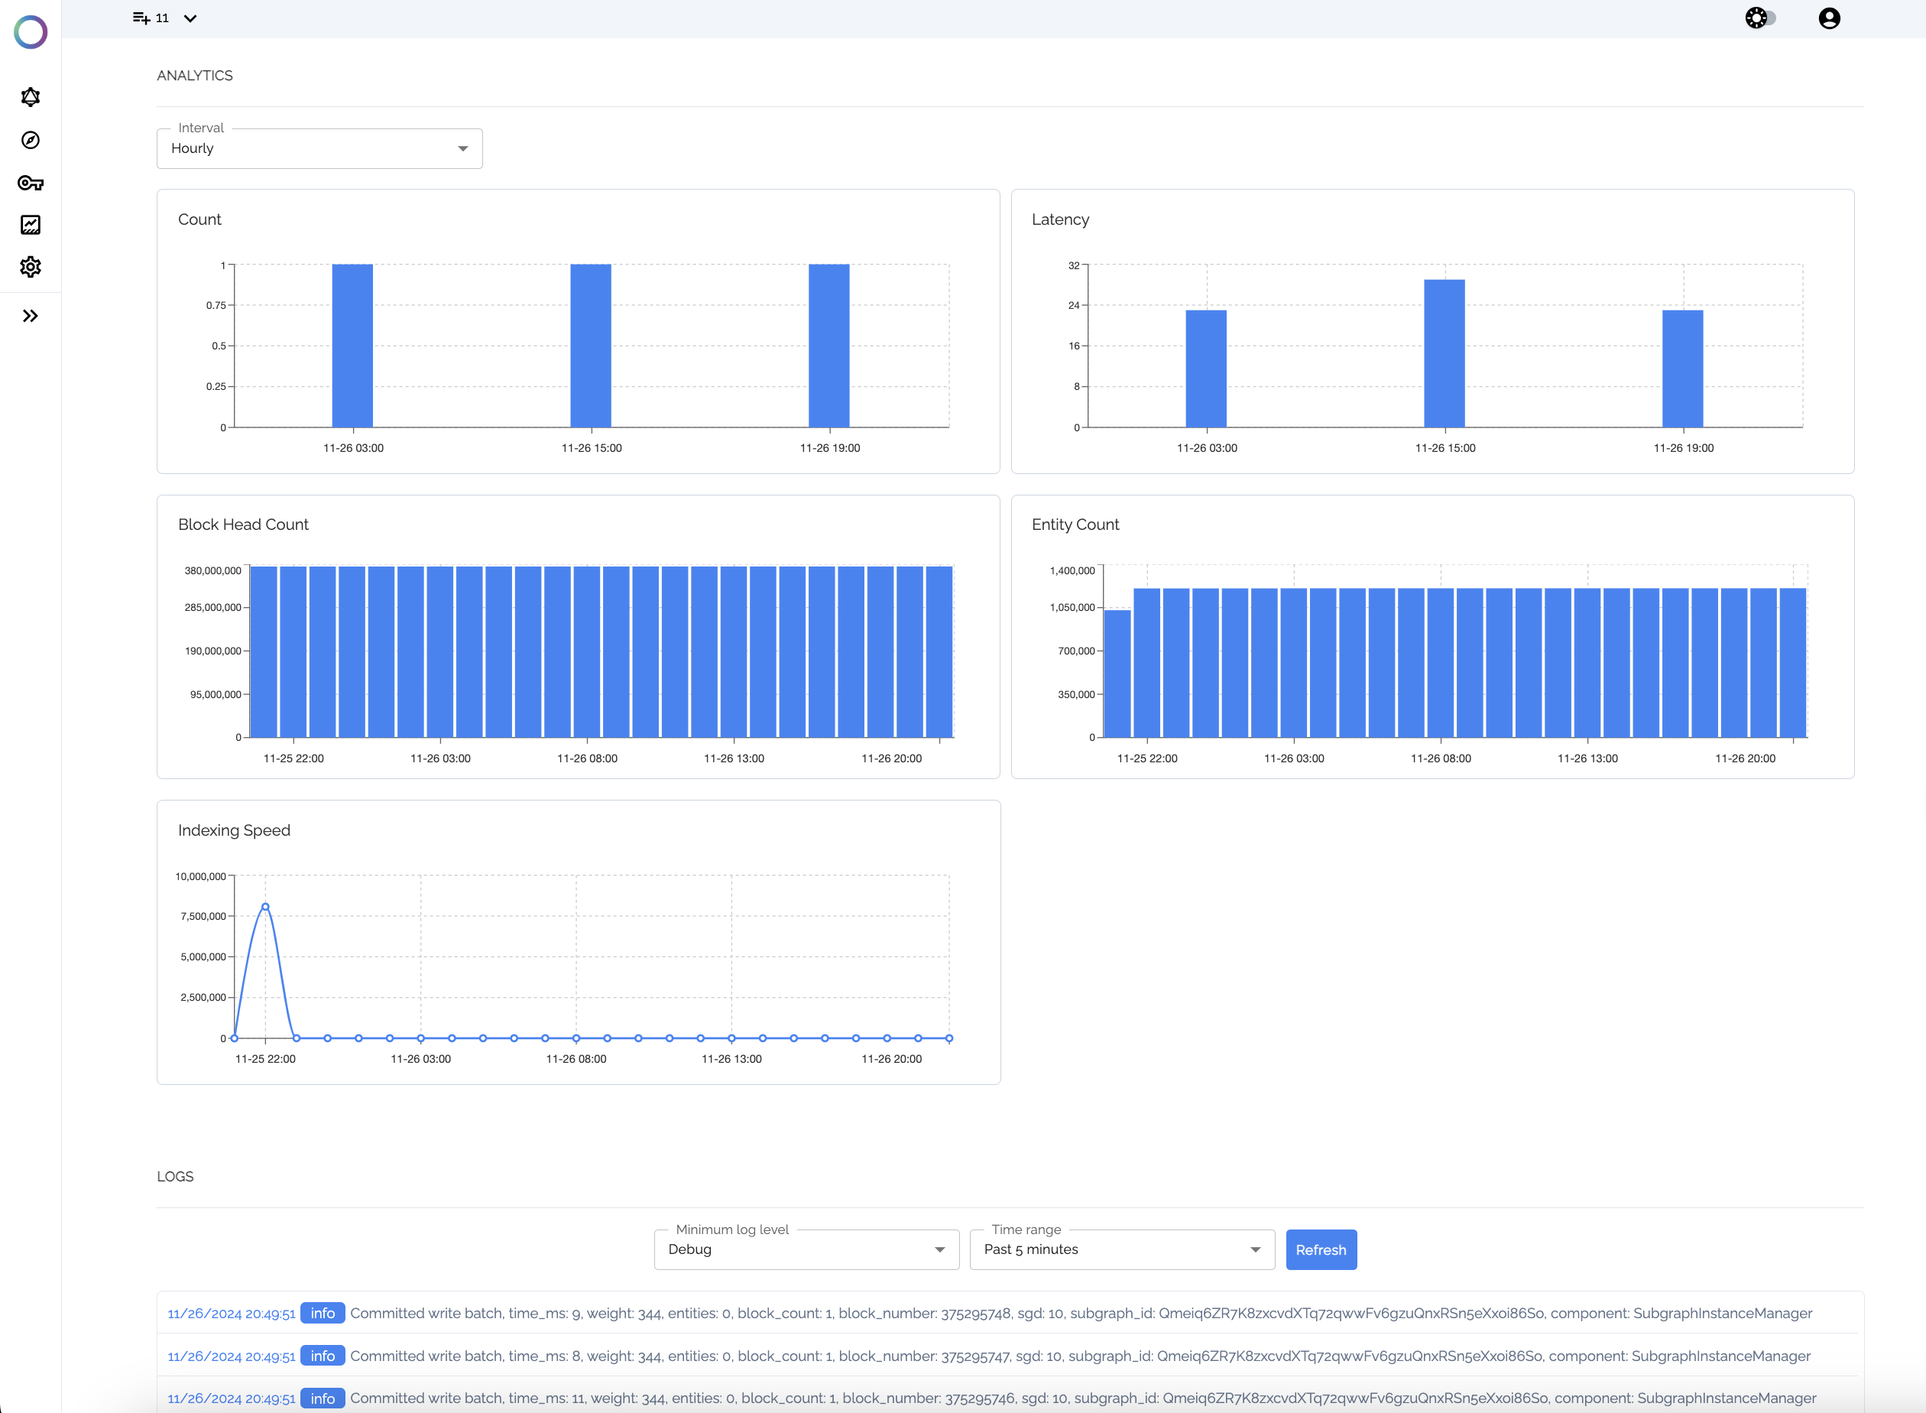Click the 15:00 bar in Latency chart
1926x1413 pixels.
(x=1443, y=353)
